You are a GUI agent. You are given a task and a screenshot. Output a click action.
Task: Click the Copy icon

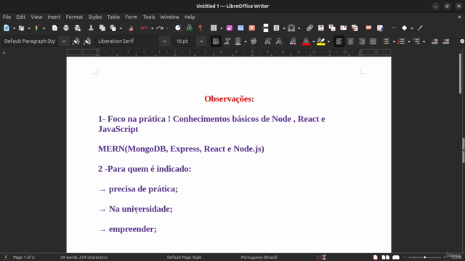102,28
